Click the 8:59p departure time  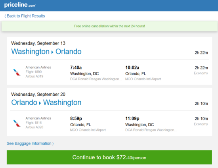pos(76,118)
